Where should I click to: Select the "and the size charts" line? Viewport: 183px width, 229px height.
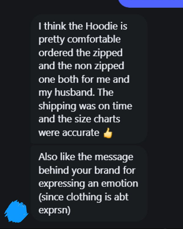coord(79,119)
